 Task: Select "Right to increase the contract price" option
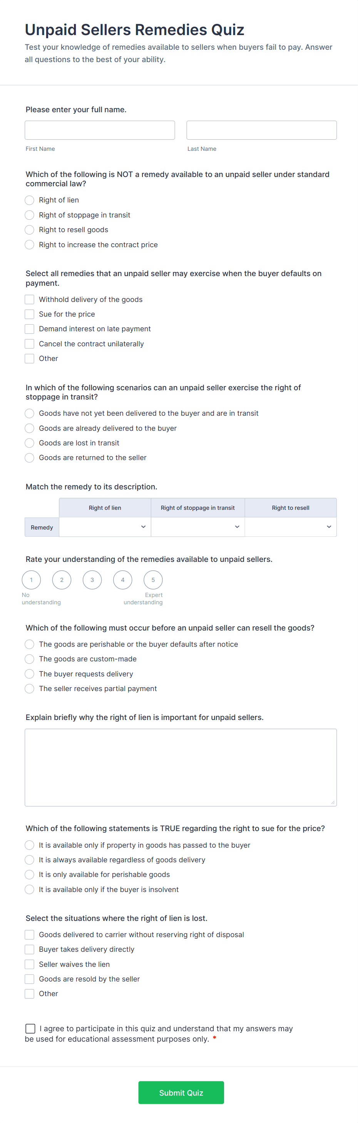[x=30, y=244]
